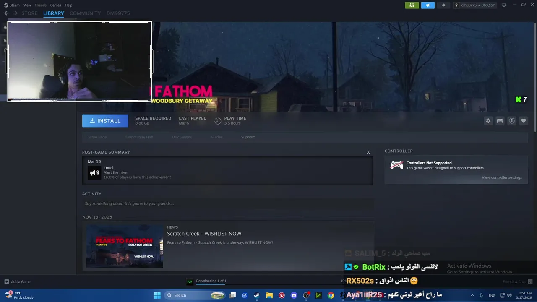The image size is (537, 302).
Task: Click Add a Game
Action: pos(17,281)
